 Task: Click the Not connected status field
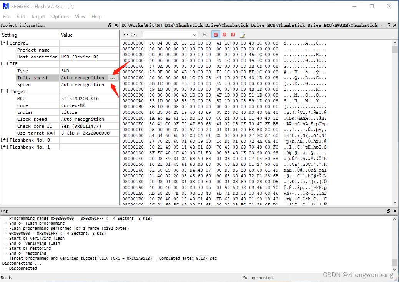(x=265, y=277)
